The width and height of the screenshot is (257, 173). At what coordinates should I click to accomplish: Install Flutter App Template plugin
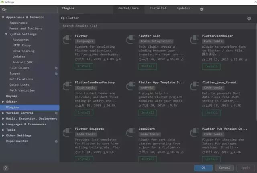click(147, 113)
